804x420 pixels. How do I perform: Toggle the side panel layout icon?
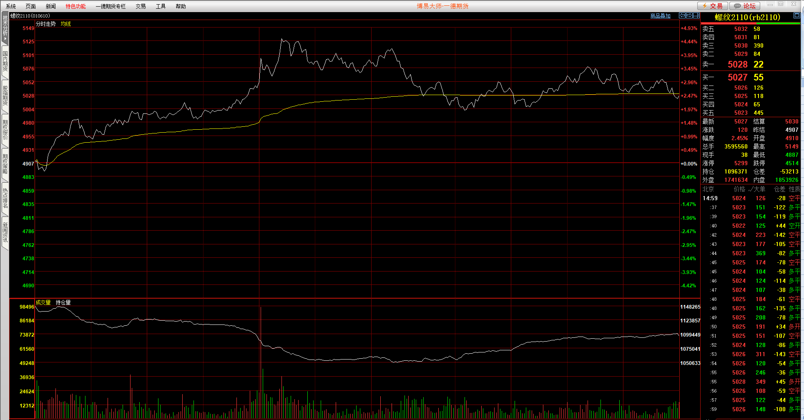point(696,15)
